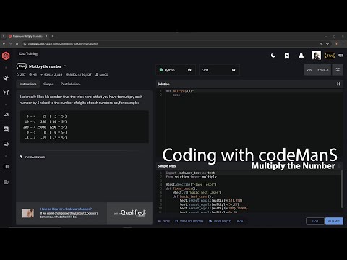Close the Codewars browser tab
This screenshot has width=347, height=260.
[46, 36]
